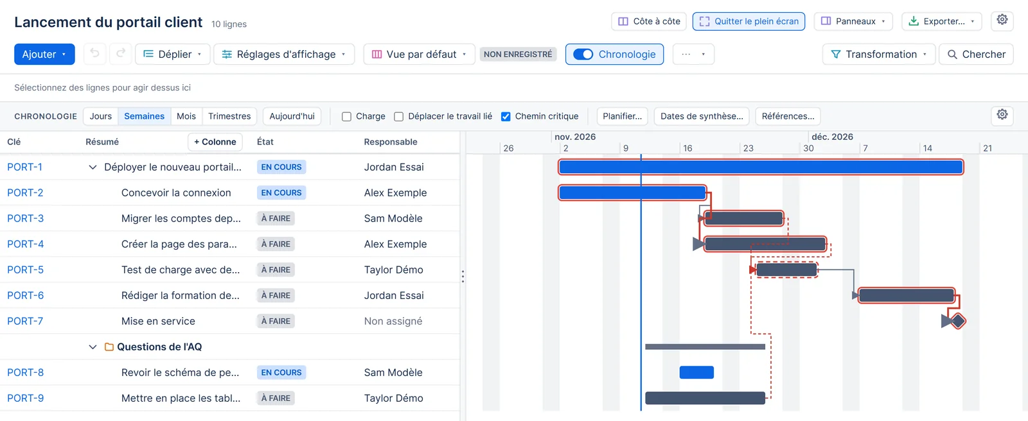Switch timeline scale to Semaines
Screen dimensions: 1028x421
tap(144, 116)
